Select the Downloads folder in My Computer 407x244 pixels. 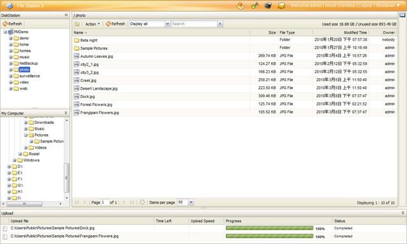coord(44,123)
